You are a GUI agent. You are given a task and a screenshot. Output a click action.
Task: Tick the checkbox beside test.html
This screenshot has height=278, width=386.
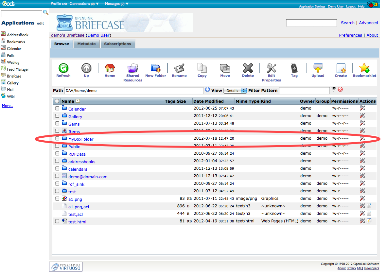pyautogui.click(x=57, y=221)
